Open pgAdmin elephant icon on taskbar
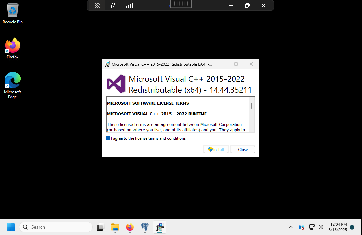The height and width of the screenshot is (235, 362). pyautogui.click(x=145, y=227)
